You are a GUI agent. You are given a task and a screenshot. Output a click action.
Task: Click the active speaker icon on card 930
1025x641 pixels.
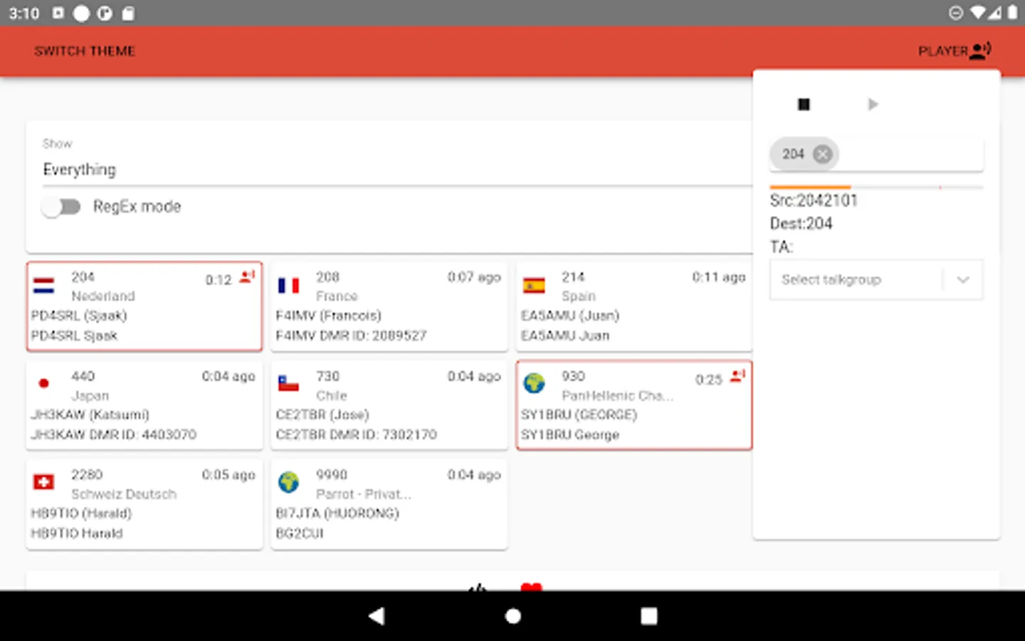(737, 375)
